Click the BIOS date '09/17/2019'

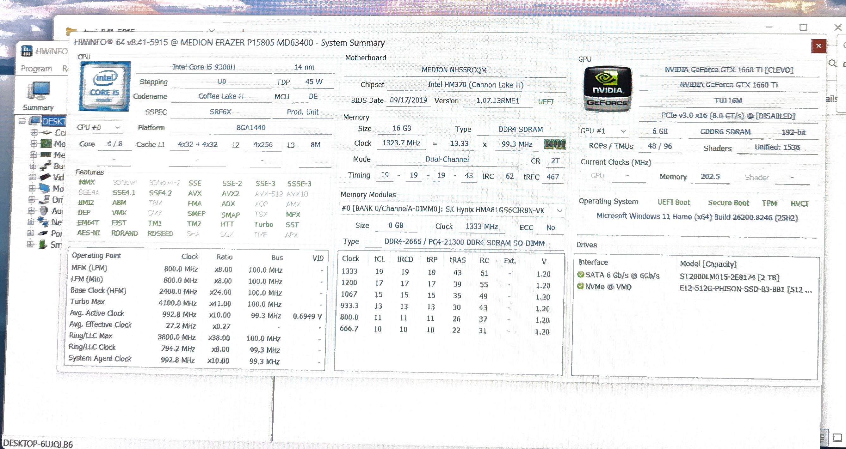click(408, 100)
